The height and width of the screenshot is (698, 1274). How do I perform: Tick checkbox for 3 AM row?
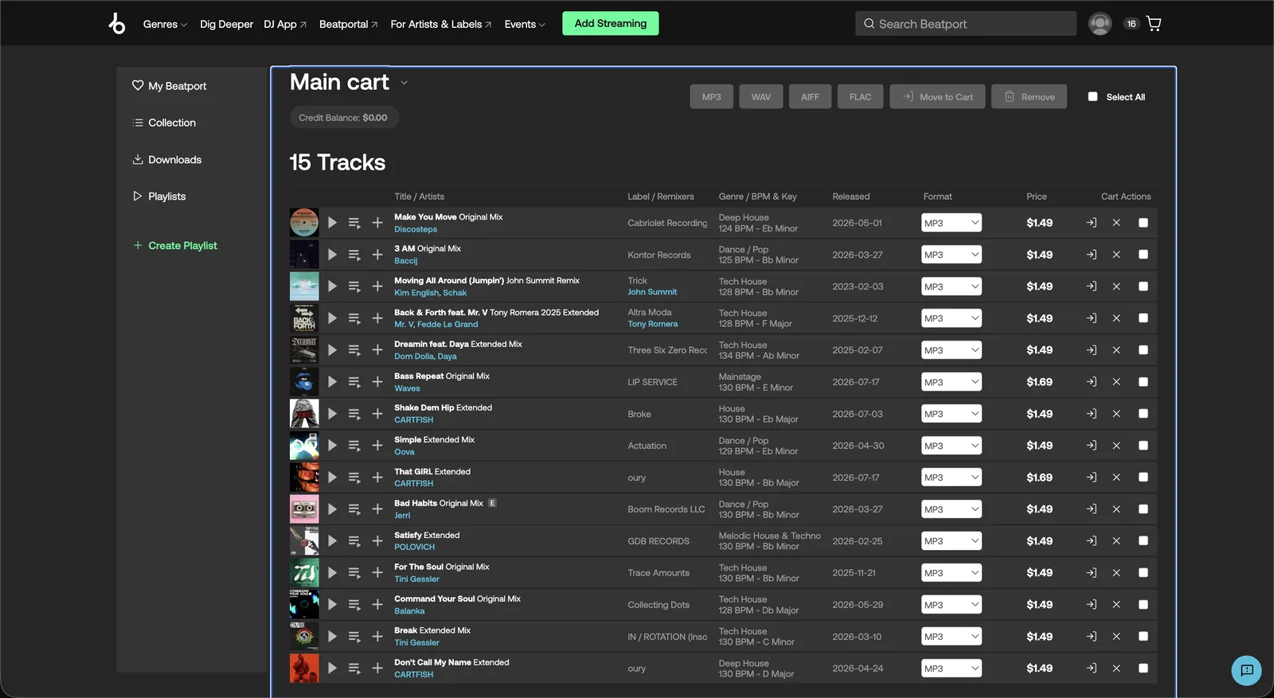(1143, 255)
